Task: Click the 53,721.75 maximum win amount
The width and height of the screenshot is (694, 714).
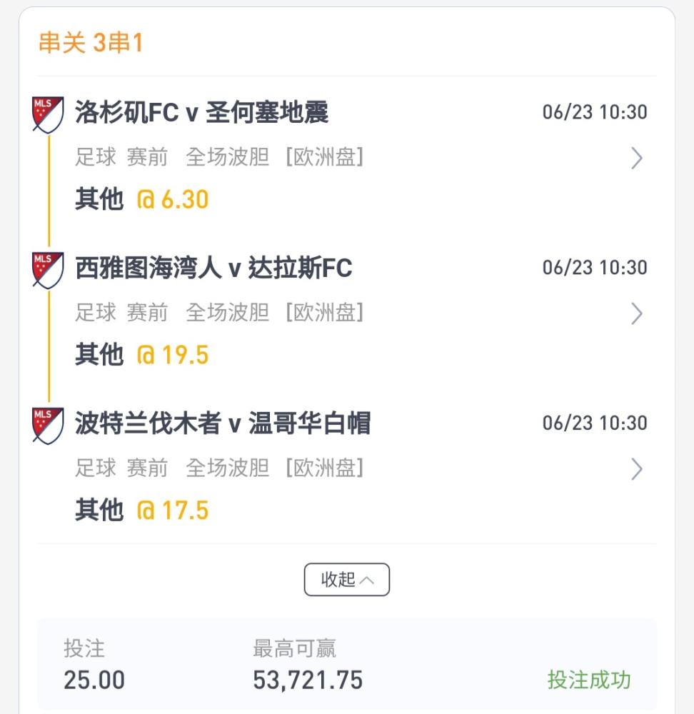Action: coord(308,680)
